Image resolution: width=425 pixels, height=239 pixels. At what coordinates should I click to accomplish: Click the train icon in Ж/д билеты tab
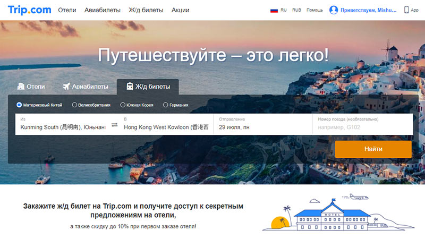tap(130, 86)
